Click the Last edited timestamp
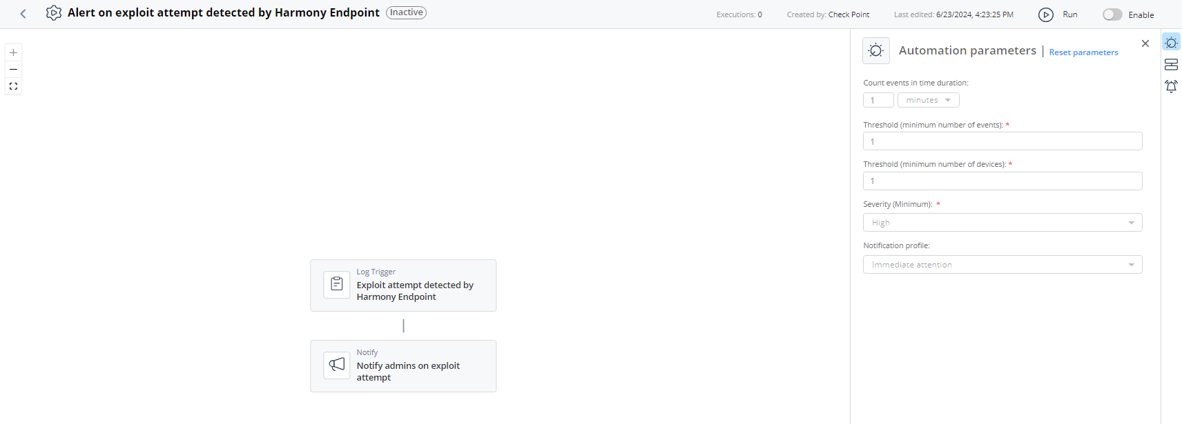This screenshot has width=1182, height=424. (x=953, y=14)
